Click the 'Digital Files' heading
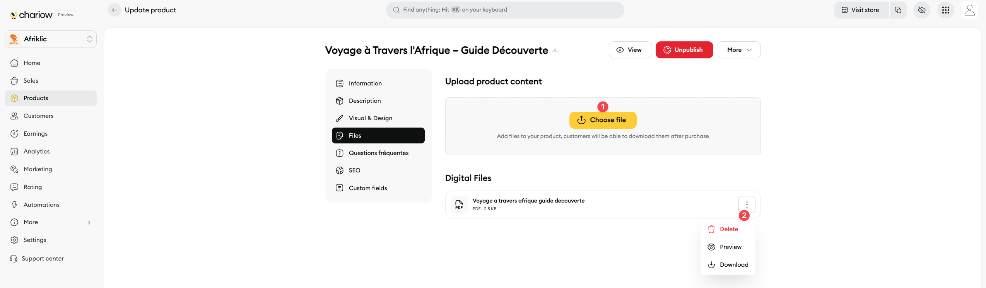The image size is (986, 288). click(x=468, y=178)
